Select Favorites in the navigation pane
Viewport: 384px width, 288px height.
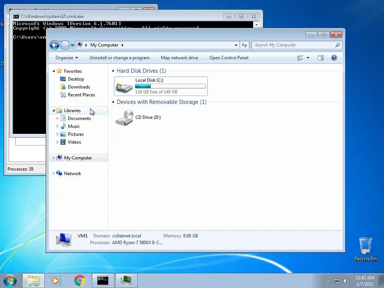click(73, 71)
